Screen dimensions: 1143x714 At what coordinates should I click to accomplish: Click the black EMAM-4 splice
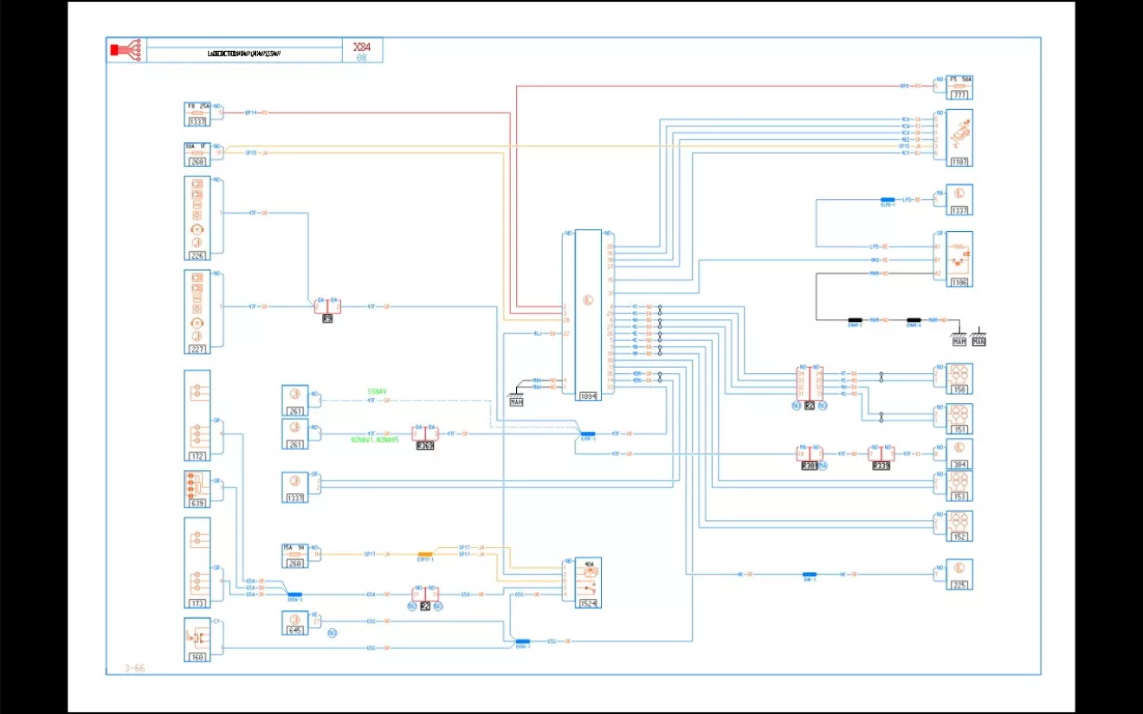[x=913, y=321]
